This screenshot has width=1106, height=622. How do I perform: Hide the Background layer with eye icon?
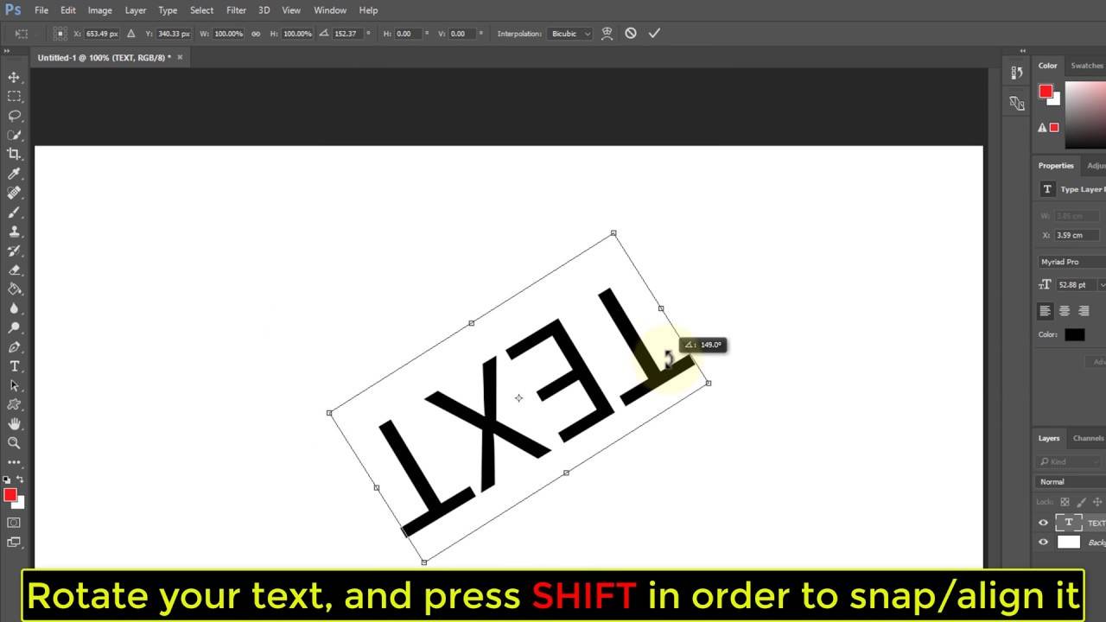pos(1043,543)
